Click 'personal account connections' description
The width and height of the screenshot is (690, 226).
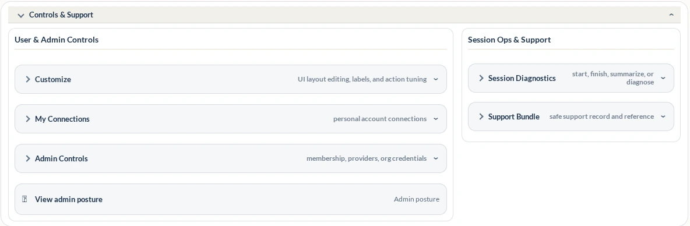tap(380, 119)
